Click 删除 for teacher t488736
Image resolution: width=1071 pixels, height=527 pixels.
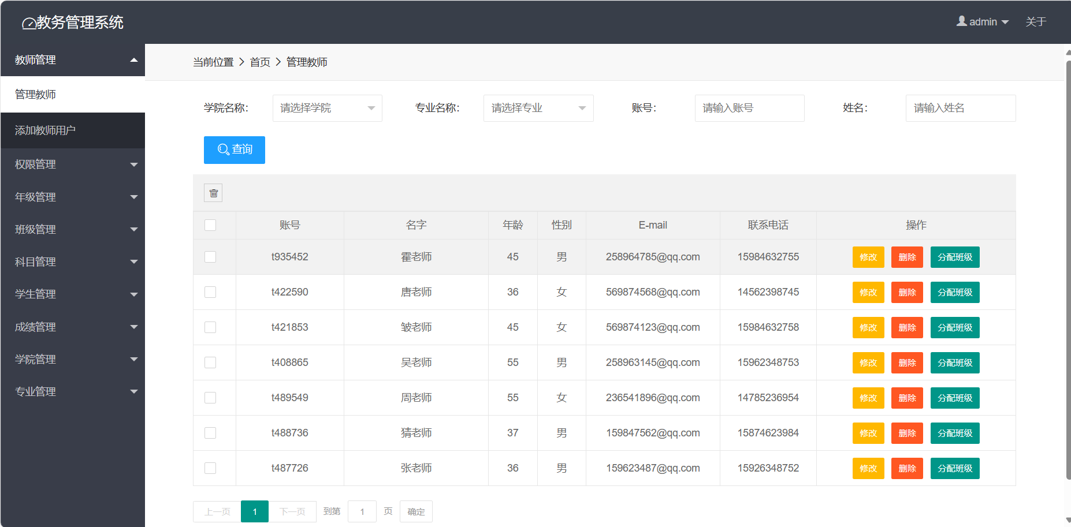coord(907,433)
